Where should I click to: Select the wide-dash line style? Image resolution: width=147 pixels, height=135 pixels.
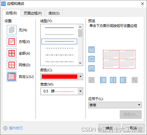coord(59,48)
